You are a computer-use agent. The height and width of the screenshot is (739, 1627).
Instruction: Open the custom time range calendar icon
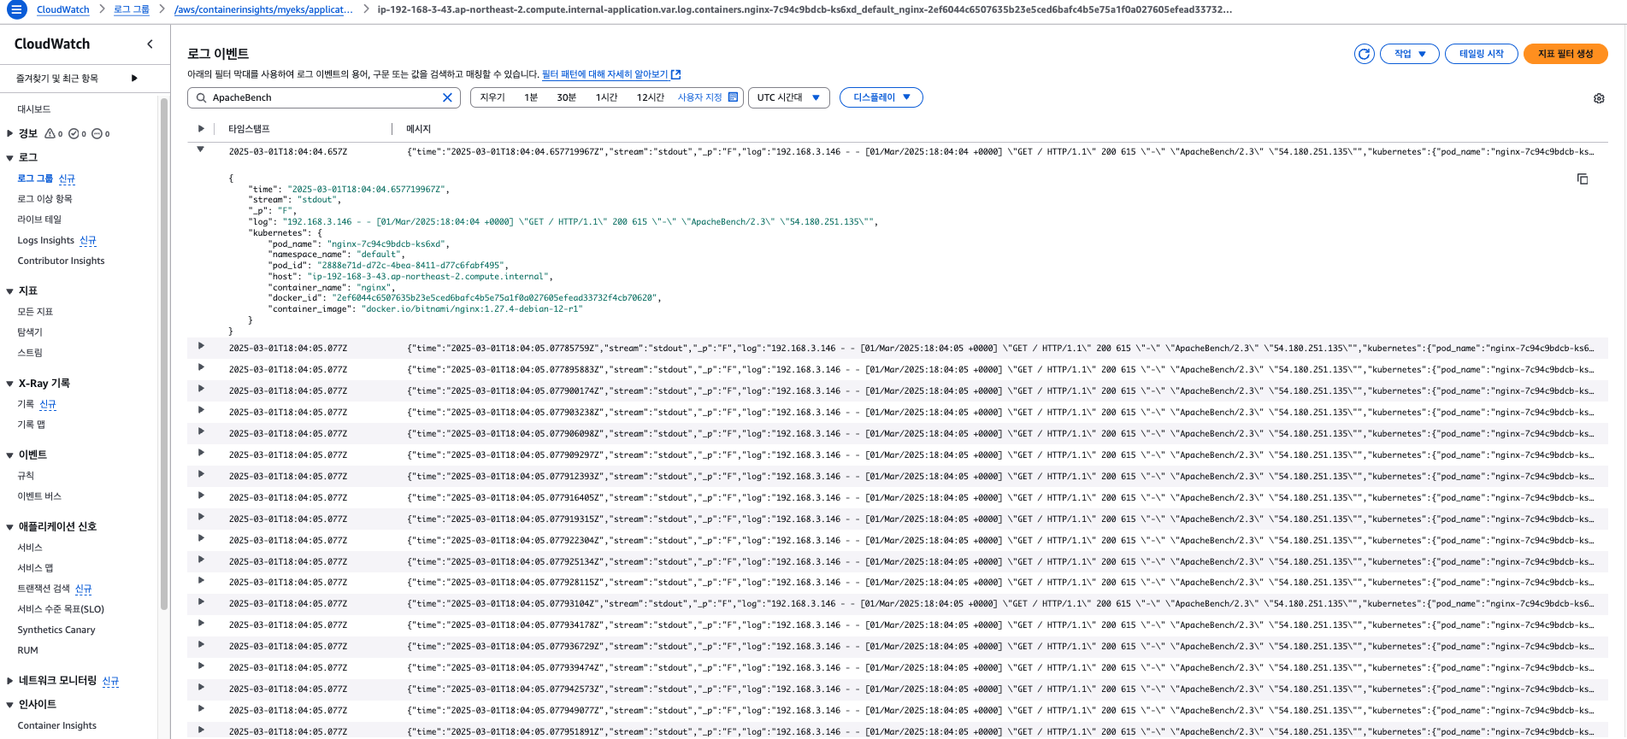click(733, 97)
